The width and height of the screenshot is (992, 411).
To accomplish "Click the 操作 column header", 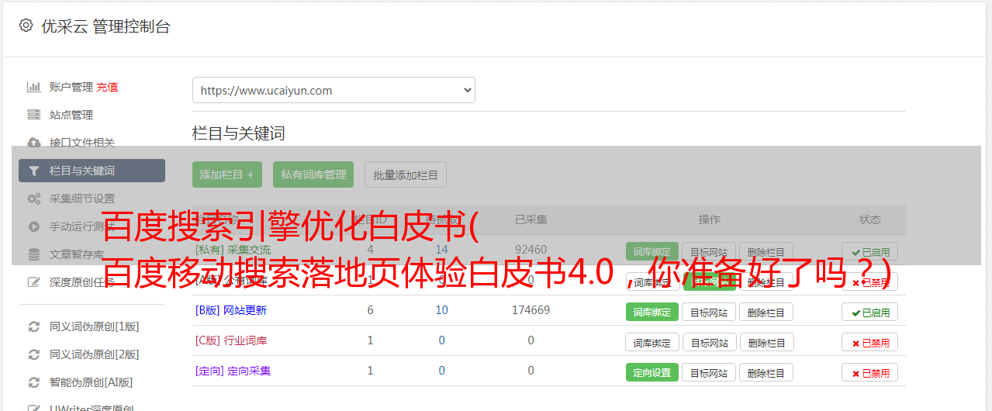I will 709,219.
